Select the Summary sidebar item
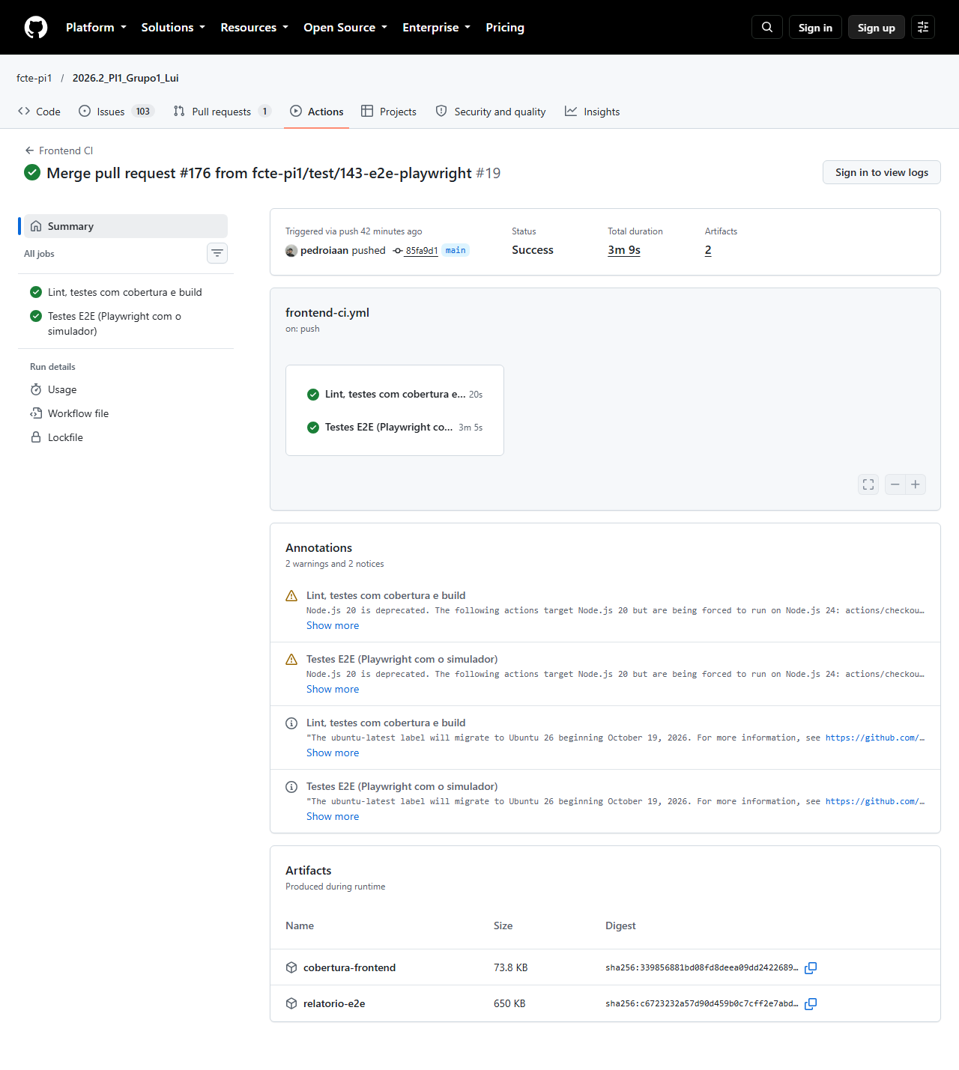 tap(126, 226)
